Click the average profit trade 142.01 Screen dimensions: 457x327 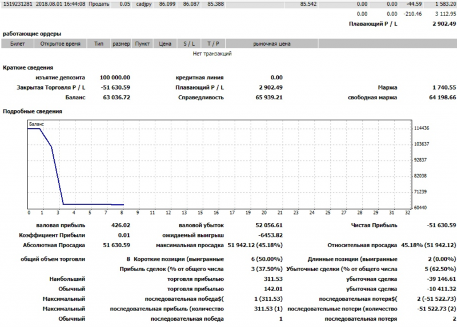tap(273, 289)
